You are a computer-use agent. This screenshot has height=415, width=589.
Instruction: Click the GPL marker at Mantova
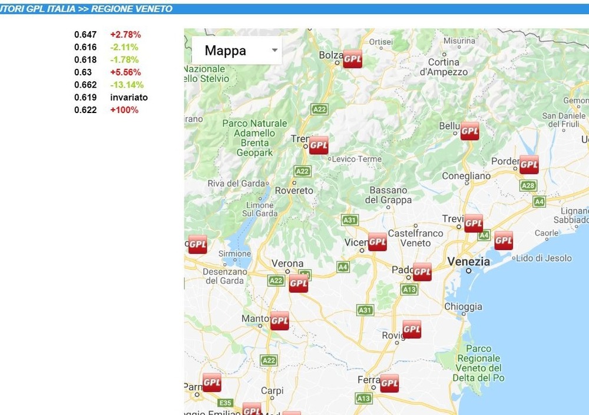point(279,321)
